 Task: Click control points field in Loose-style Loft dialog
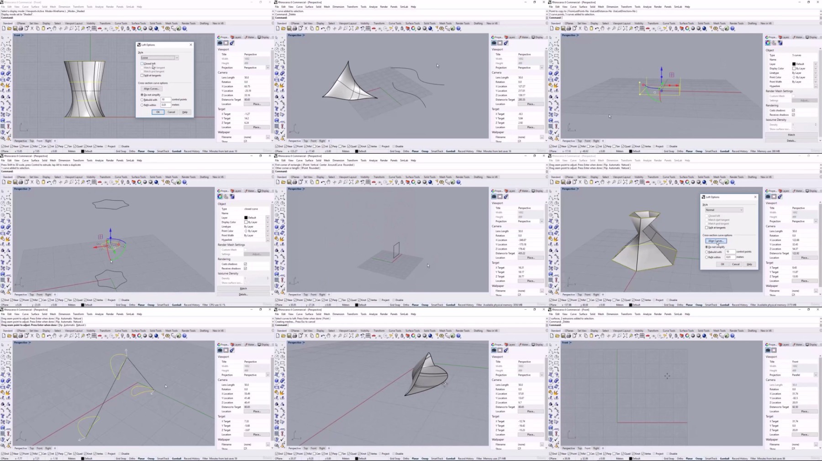[165, 99]
